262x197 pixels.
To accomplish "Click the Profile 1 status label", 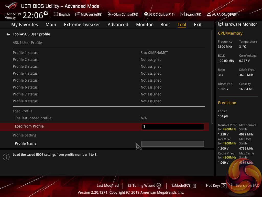I will [x=26, y=53].
